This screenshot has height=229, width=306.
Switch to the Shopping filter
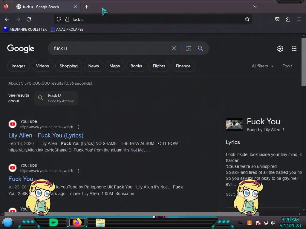(68, 66)
